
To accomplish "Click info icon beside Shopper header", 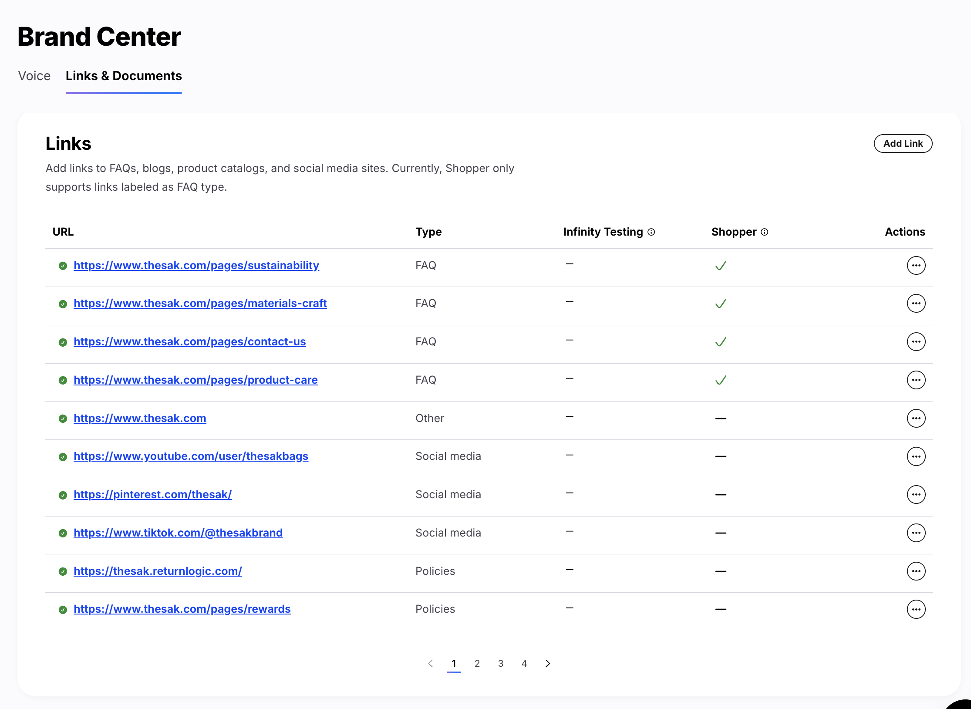I will click(x=765, y=232).
